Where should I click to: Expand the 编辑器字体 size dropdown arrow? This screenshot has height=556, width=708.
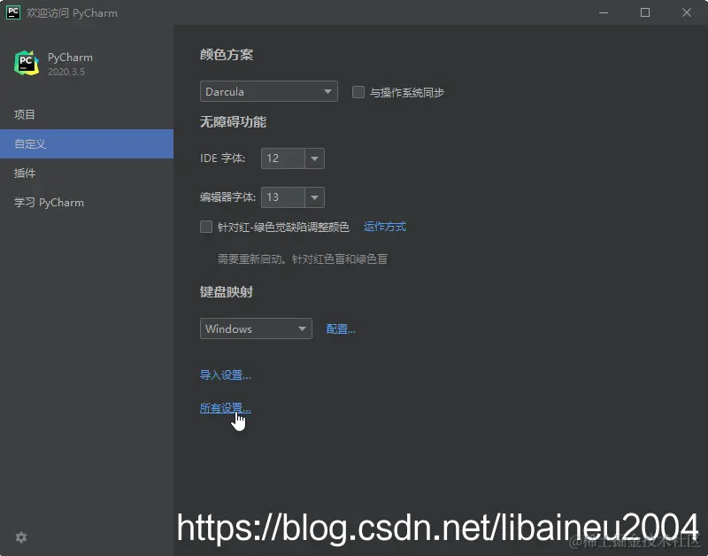[x=315, y=197]
